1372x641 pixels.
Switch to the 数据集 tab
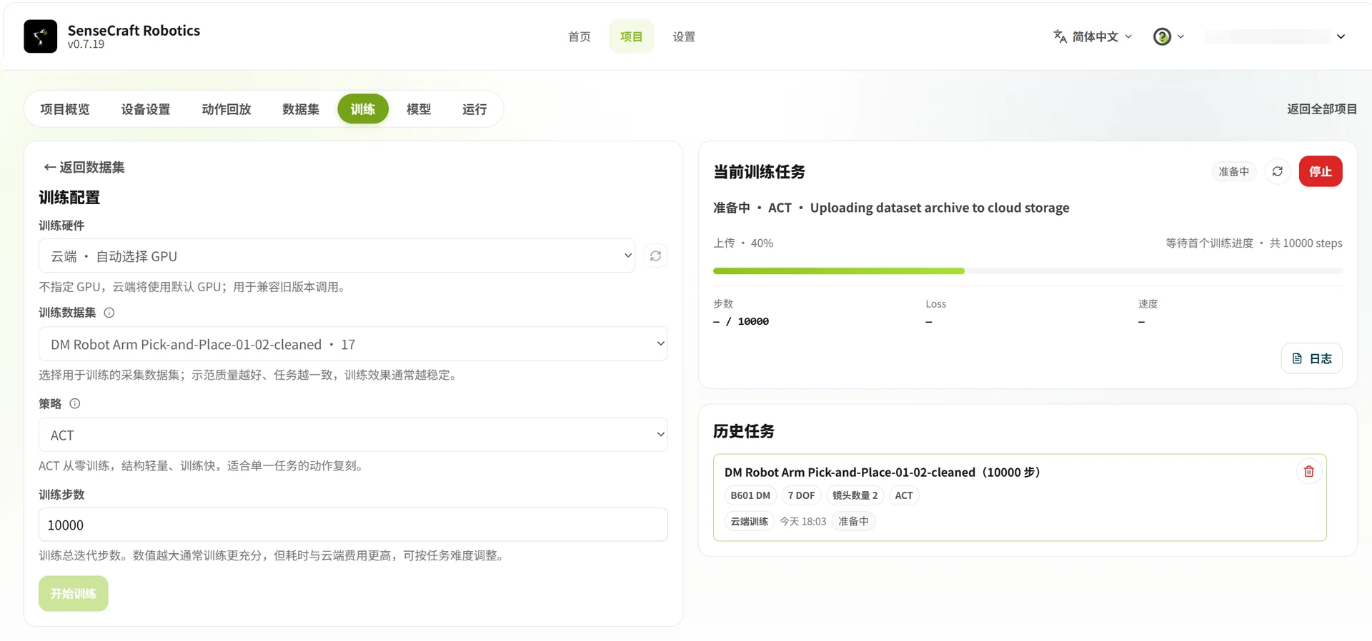coord(301,109)
